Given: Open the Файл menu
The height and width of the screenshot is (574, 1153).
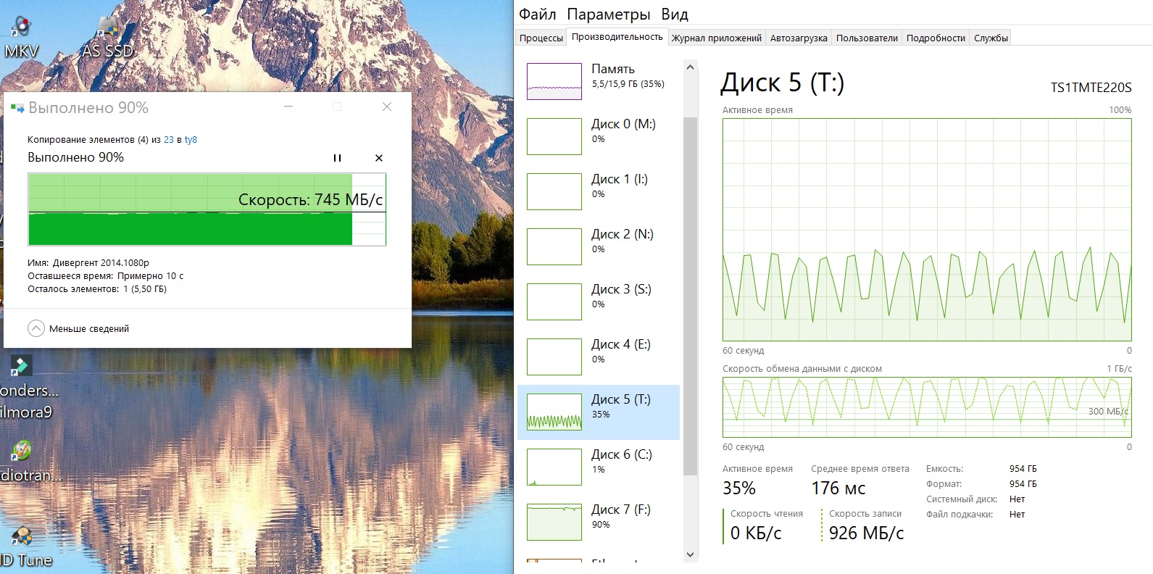Looking at the screenshot, I should click(x=537, y=14).
